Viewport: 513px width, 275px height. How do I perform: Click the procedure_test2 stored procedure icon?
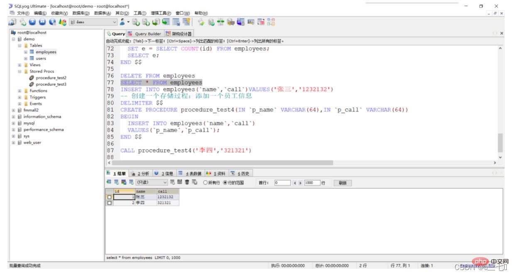click(32, 78)
